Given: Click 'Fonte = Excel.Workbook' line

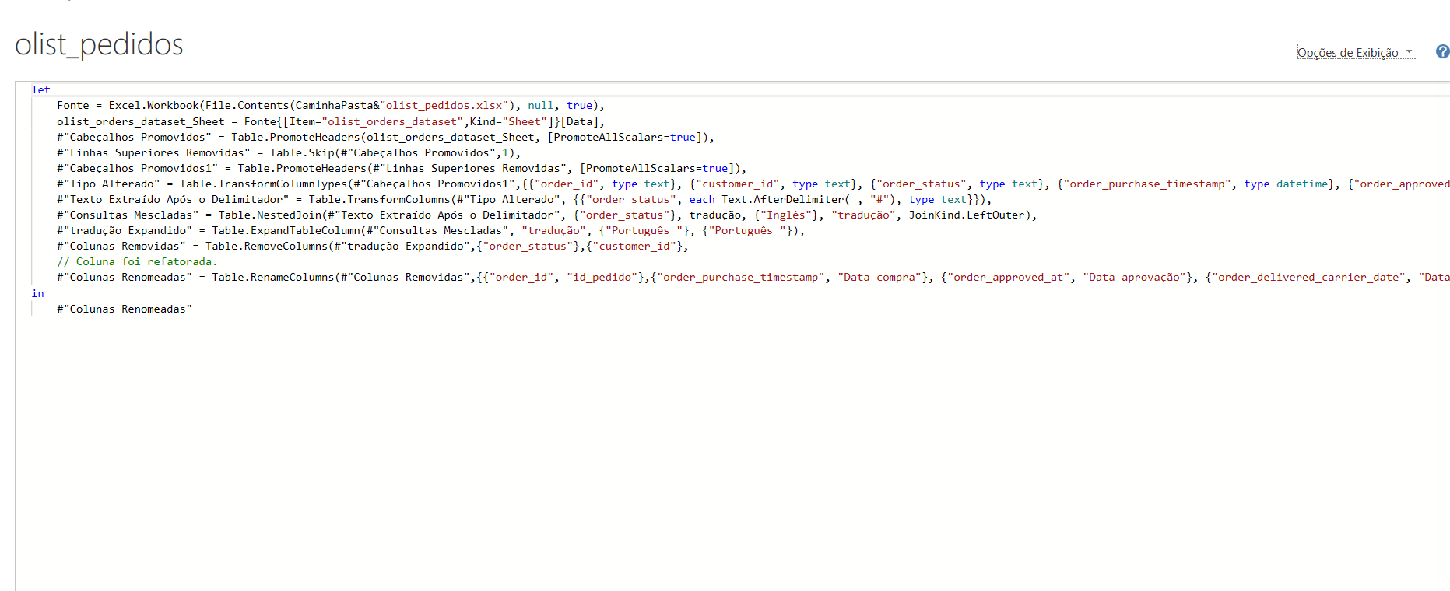Looking at the screenshot, I should pos(330,106).
